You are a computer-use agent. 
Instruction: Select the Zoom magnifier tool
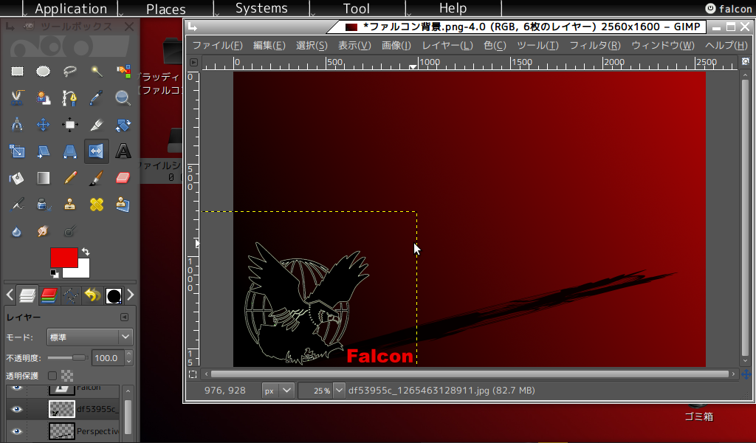click(x=123, y=98)
